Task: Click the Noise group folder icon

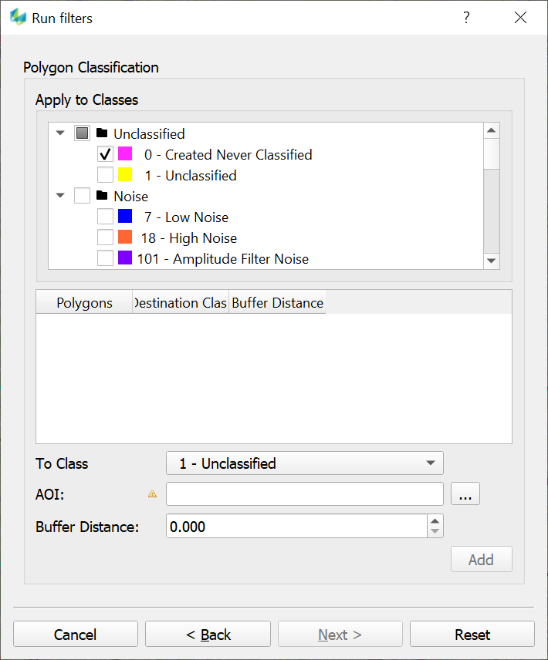Action: point(102,196)
